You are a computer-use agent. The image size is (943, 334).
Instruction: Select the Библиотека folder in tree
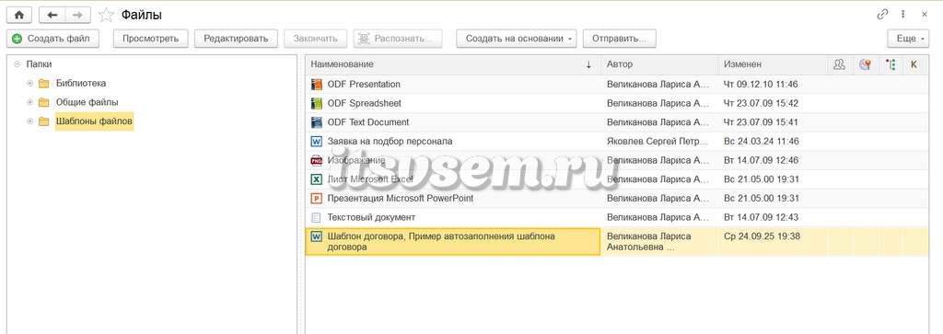(81, 84)
